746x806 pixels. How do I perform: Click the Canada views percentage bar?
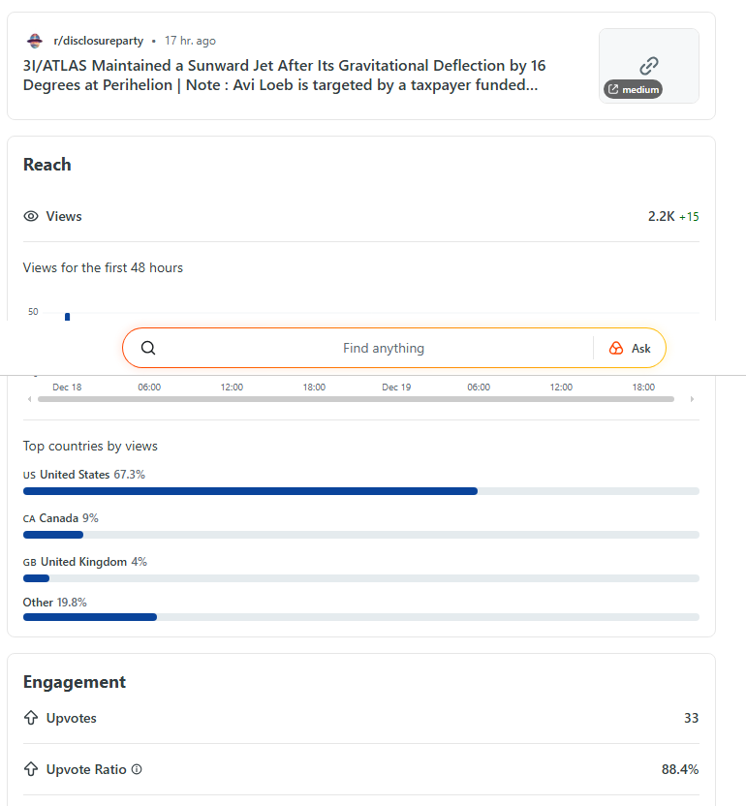point(53,535)
